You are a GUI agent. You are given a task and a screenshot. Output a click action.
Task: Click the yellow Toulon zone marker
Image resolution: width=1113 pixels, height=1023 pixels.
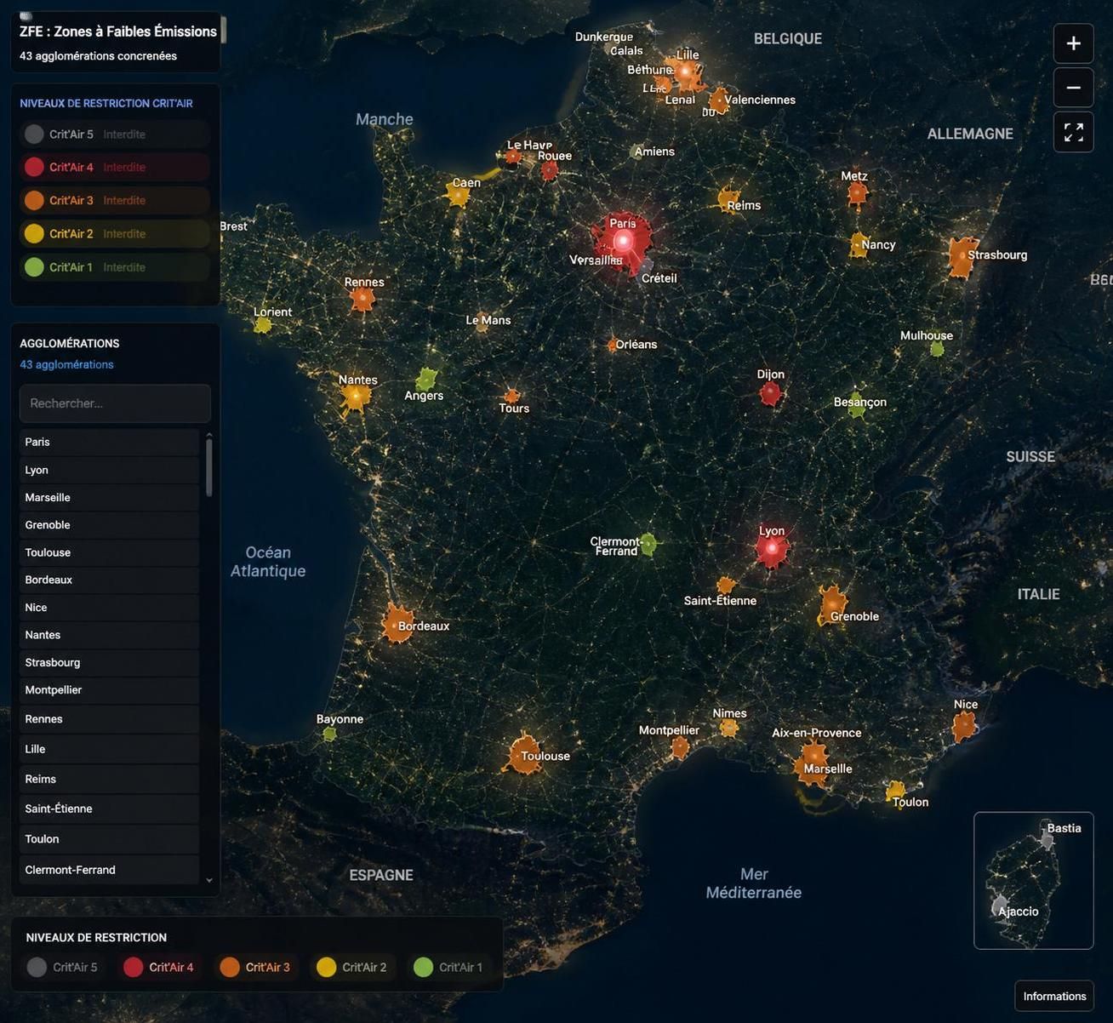(x=895, y=792)
